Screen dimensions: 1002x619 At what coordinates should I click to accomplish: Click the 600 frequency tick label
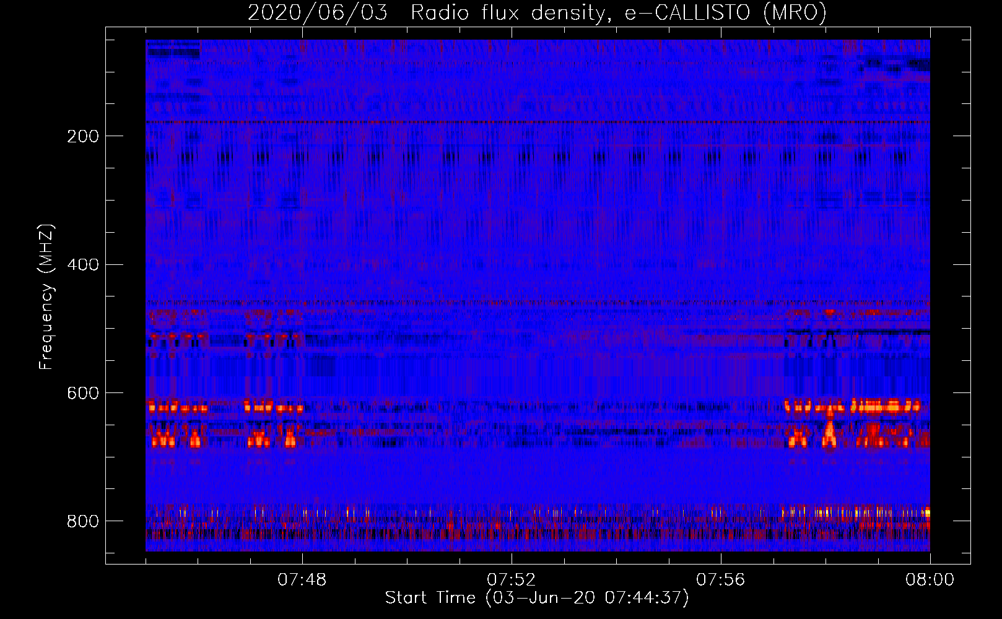82,394
